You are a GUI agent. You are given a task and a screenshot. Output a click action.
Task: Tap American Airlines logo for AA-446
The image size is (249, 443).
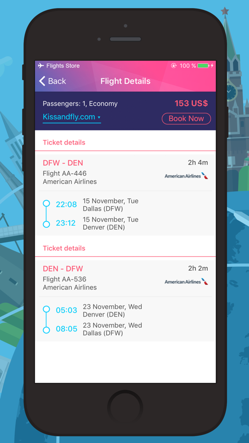click(x=186, y=176)
